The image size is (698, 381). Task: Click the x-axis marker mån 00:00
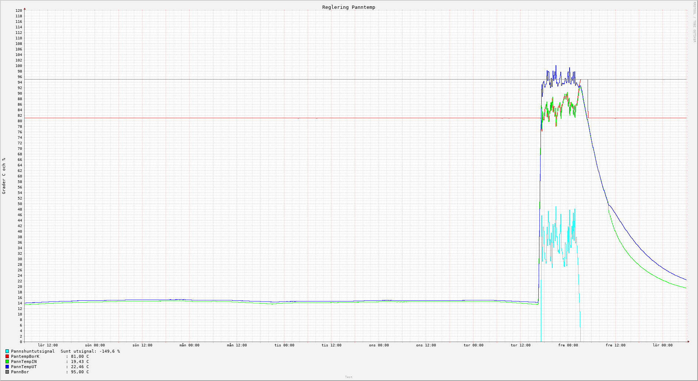click(189, 345)
